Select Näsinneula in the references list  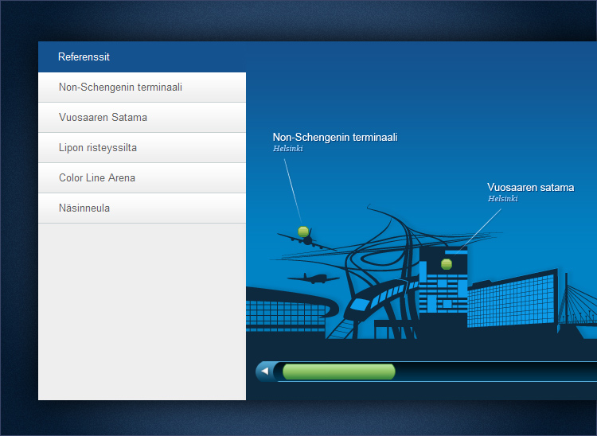tap(142, 208)
